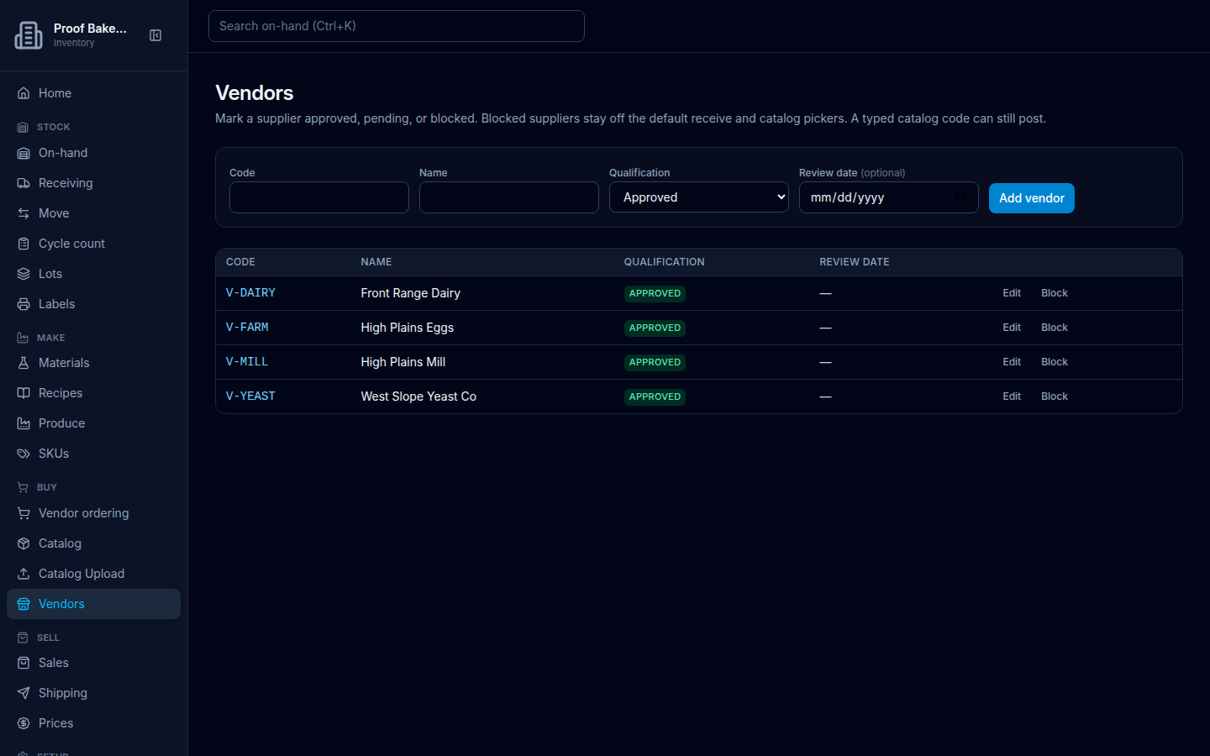Click the Shipping paper plane icon
The width and height of the screenshot is (1210, 756).
pos(24,693)
